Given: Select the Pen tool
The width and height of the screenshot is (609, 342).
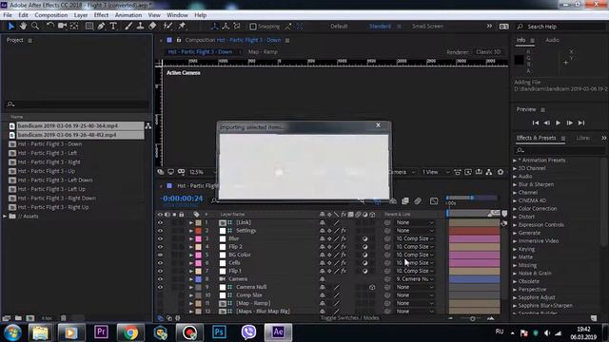Looking at the screenshot, I should coord(101,26).
